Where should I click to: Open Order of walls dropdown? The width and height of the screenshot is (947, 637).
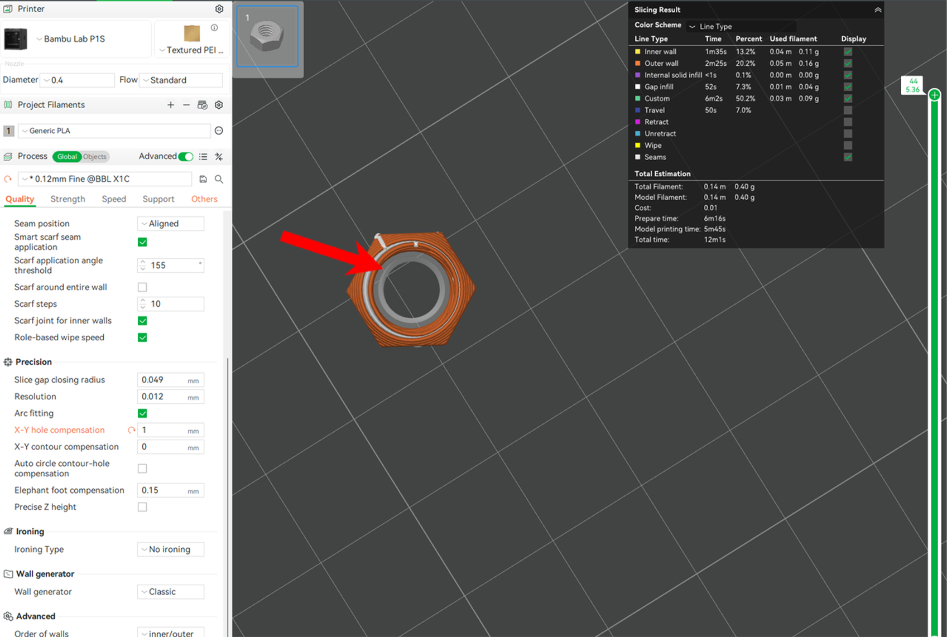[170, 633]
